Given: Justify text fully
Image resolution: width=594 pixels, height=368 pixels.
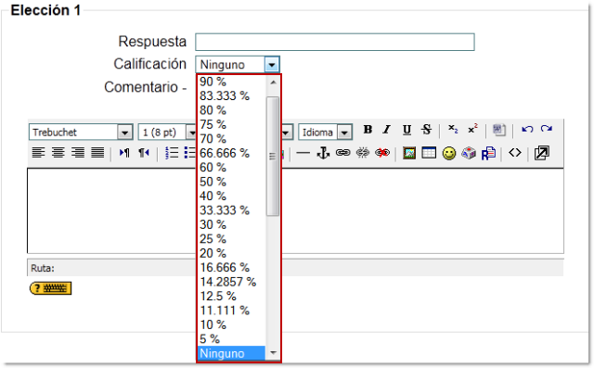Looking at the screenshot, I should (x=97, y=153).
